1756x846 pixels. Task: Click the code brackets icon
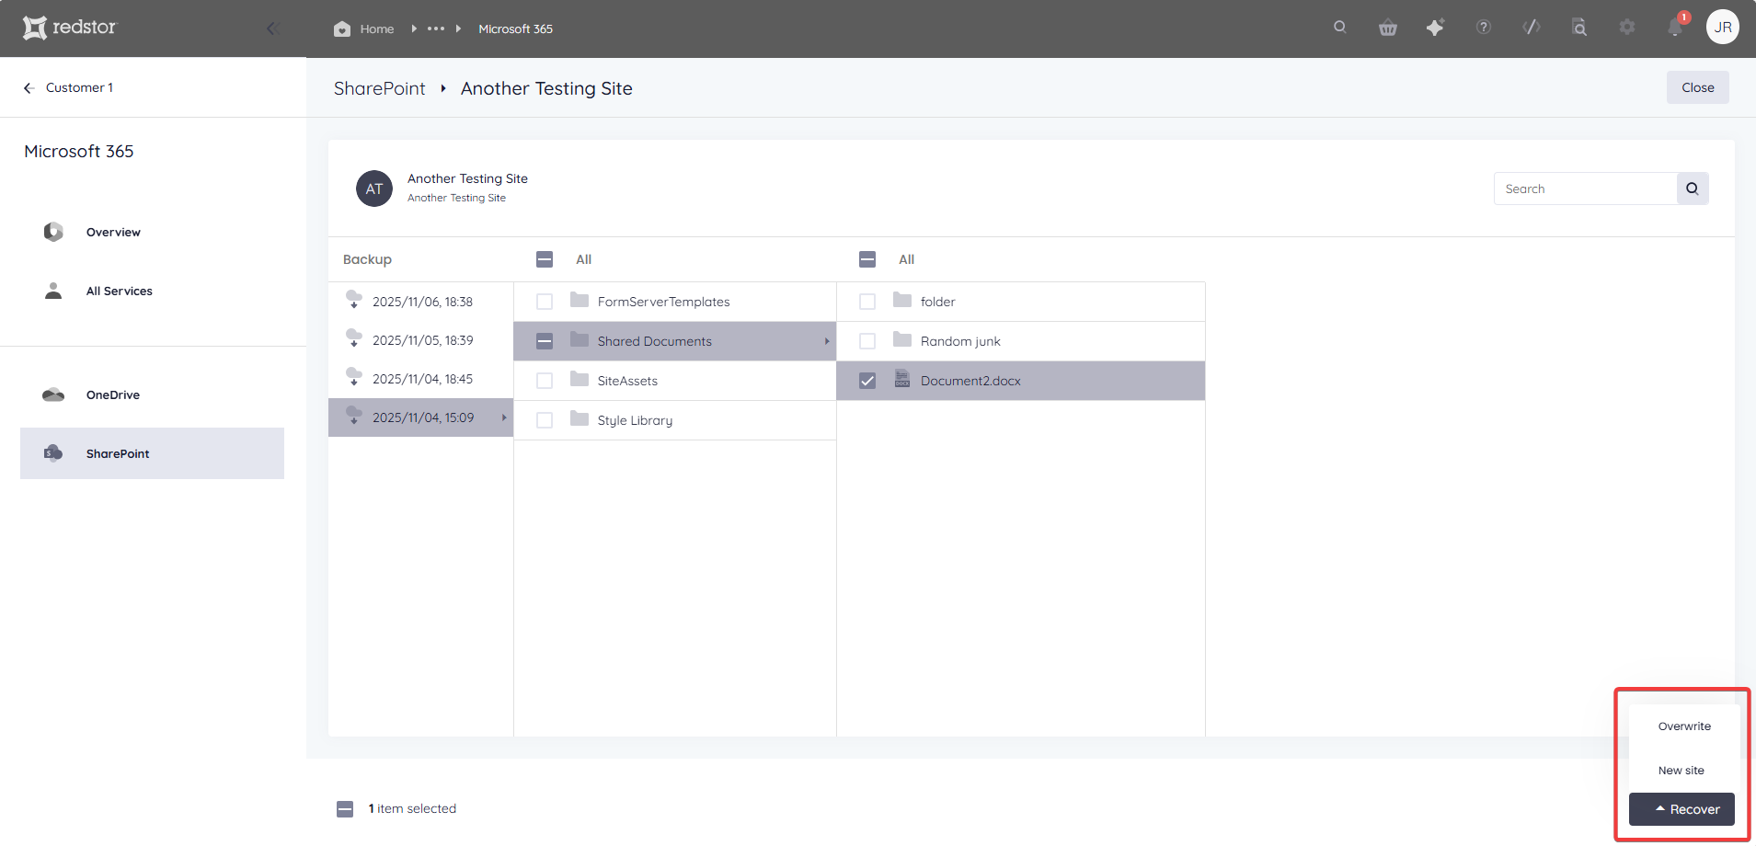[x=1532, y=28]
